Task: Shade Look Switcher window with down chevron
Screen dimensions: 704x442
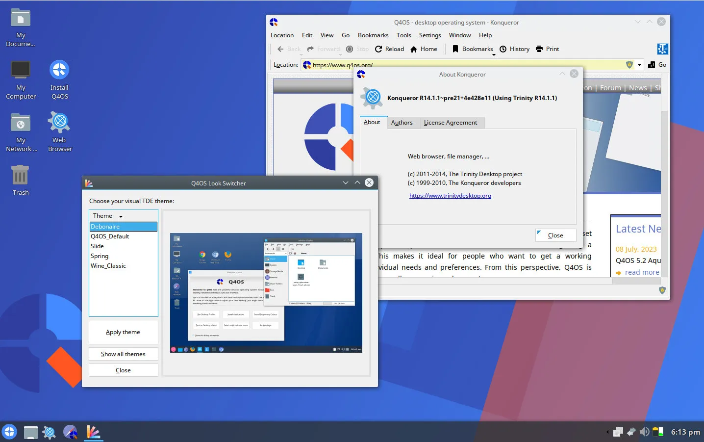Action: pyautogui.click(x=346, y=182)
